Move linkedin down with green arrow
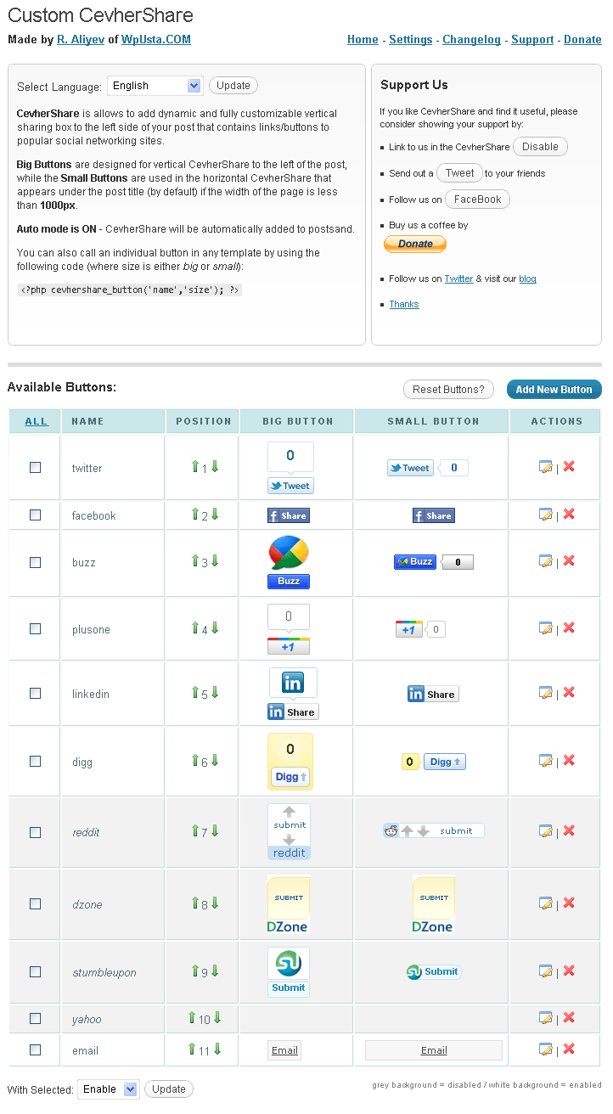 coord(215,693)
